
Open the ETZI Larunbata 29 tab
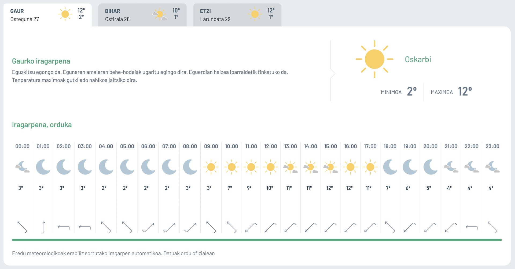coord(237,15)
